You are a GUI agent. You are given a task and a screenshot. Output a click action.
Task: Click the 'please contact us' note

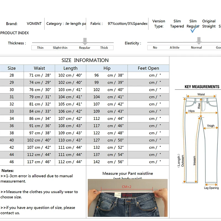pos(38,210)
